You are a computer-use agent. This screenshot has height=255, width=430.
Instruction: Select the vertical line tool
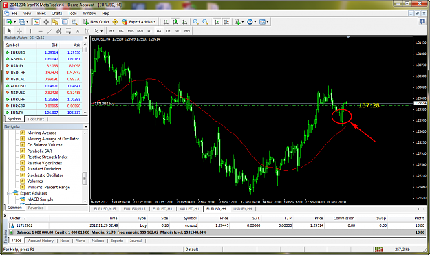tap(30, 31)
